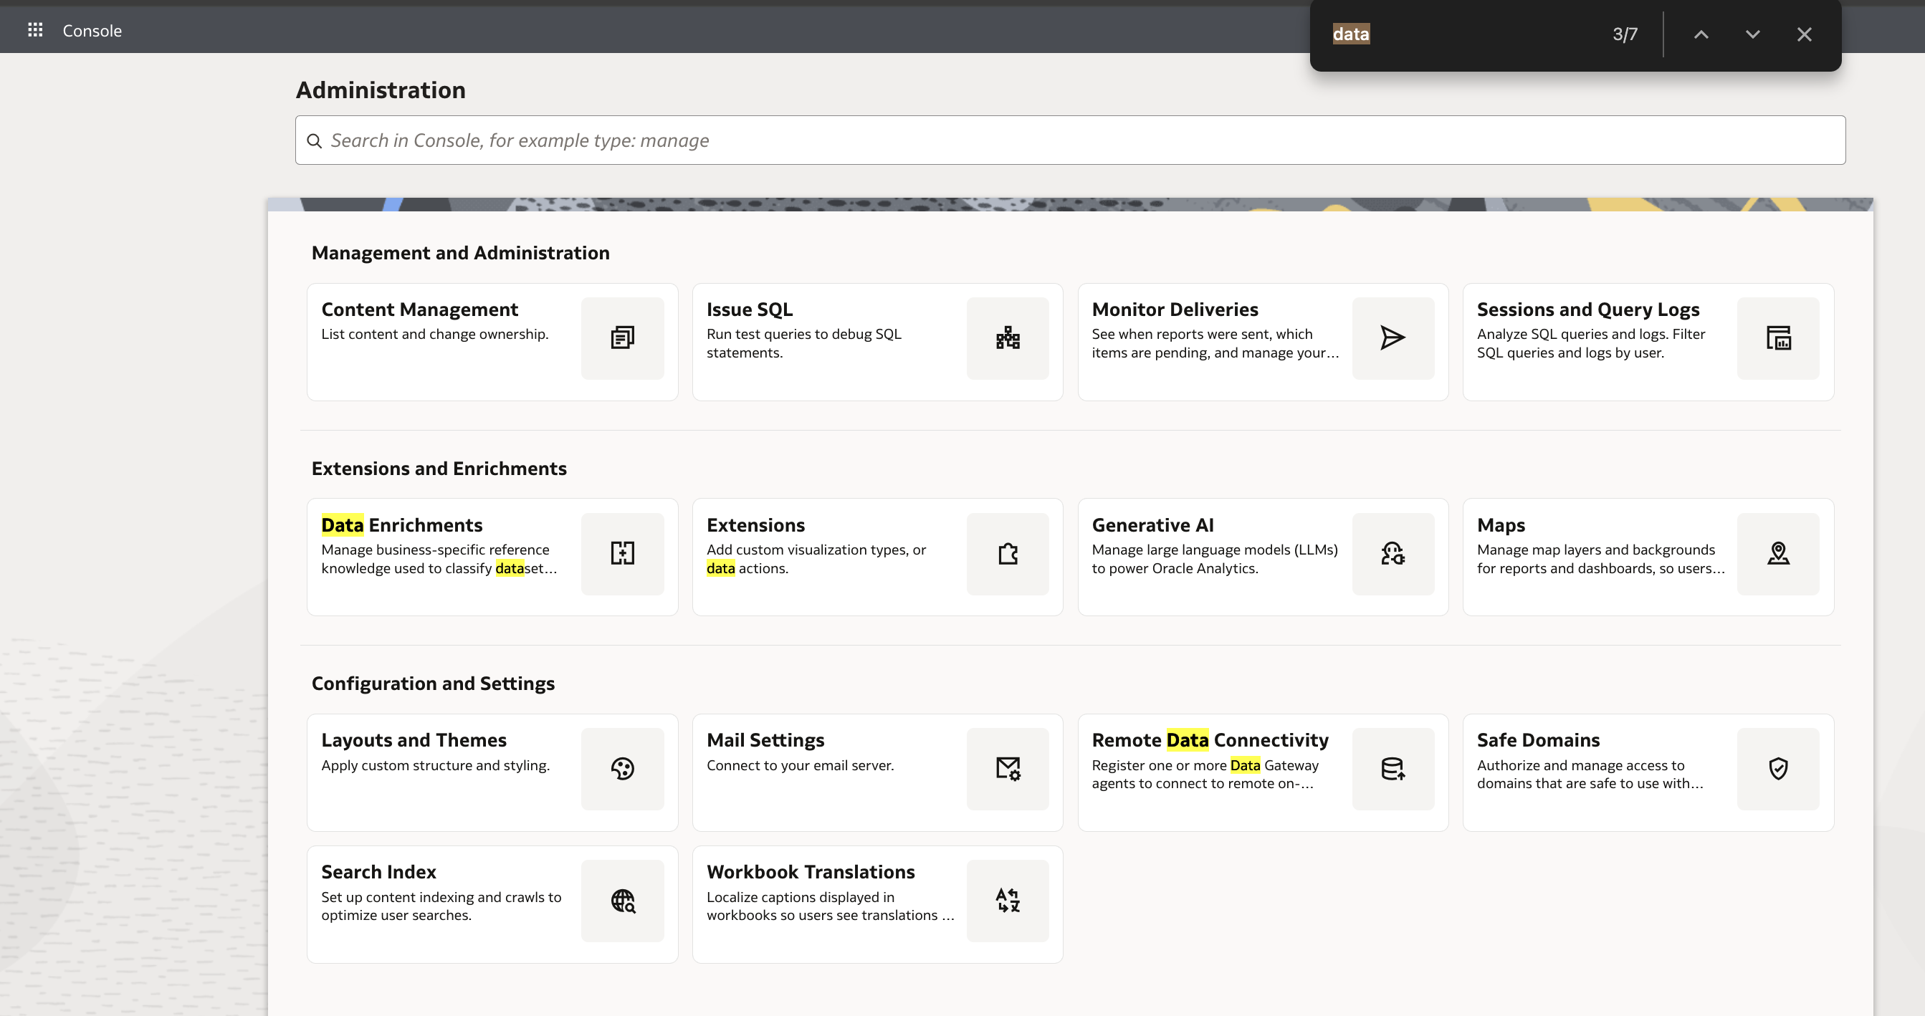The width and height of the screenshot is (1925, 1016).
Task: Click the Content Management tile icon
Action: pos(622,337)
